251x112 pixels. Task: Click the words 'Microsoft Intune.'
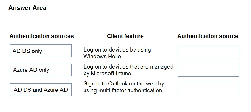pos(112,73)
